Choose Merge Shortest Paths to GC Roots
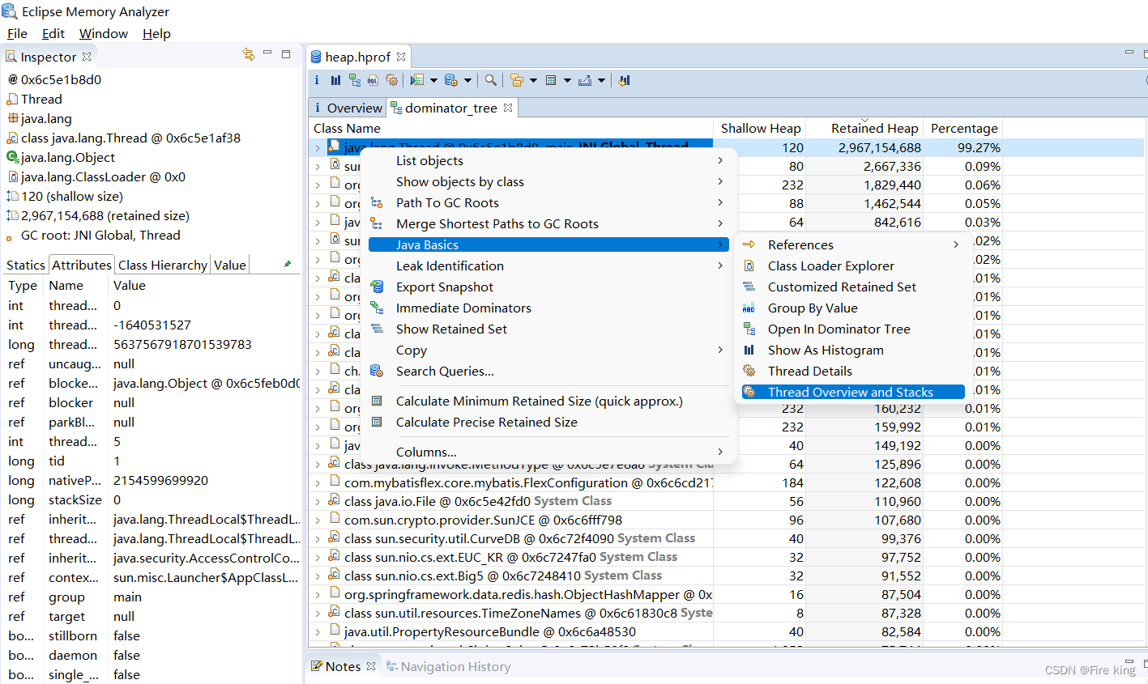The image size is (1148, 684). click(x=548, y=223)
